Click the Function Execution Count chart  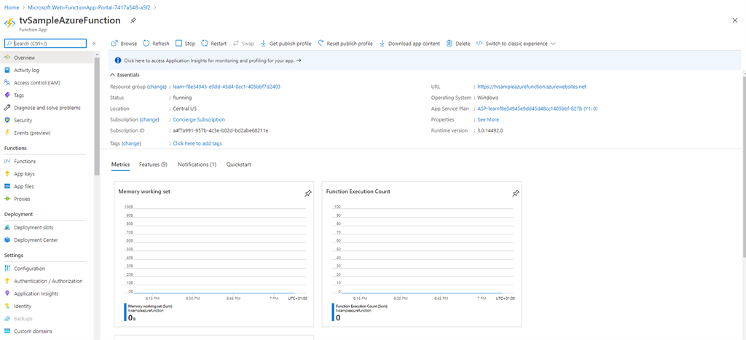(x=422, y=254)
